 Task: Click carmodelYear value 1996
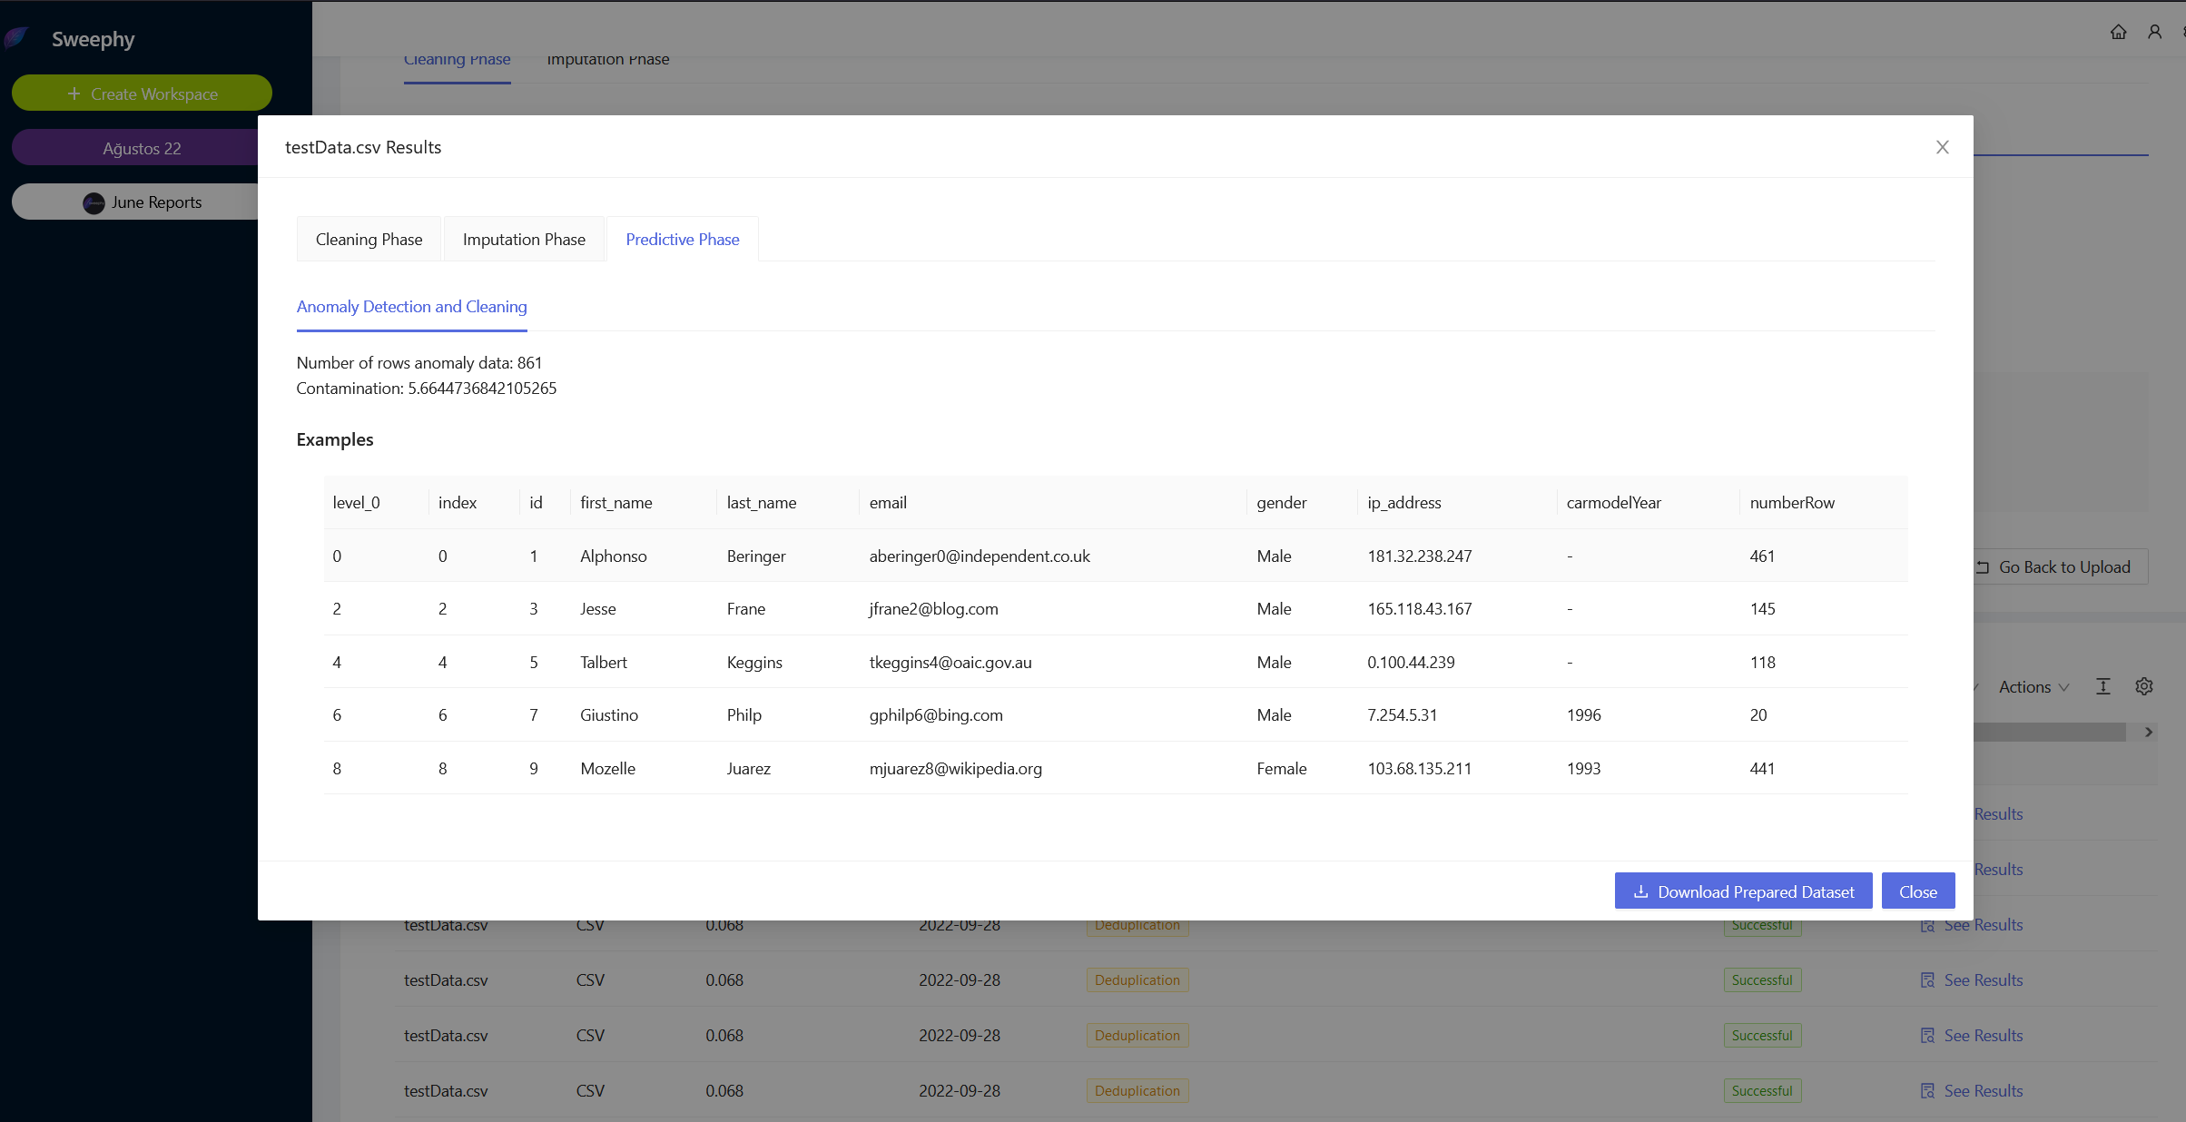coord(1584,714)
